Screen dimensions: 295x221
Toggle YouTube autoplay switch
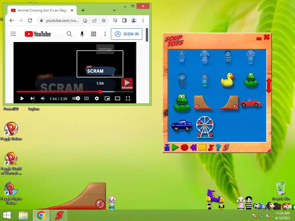click(76, 98)
